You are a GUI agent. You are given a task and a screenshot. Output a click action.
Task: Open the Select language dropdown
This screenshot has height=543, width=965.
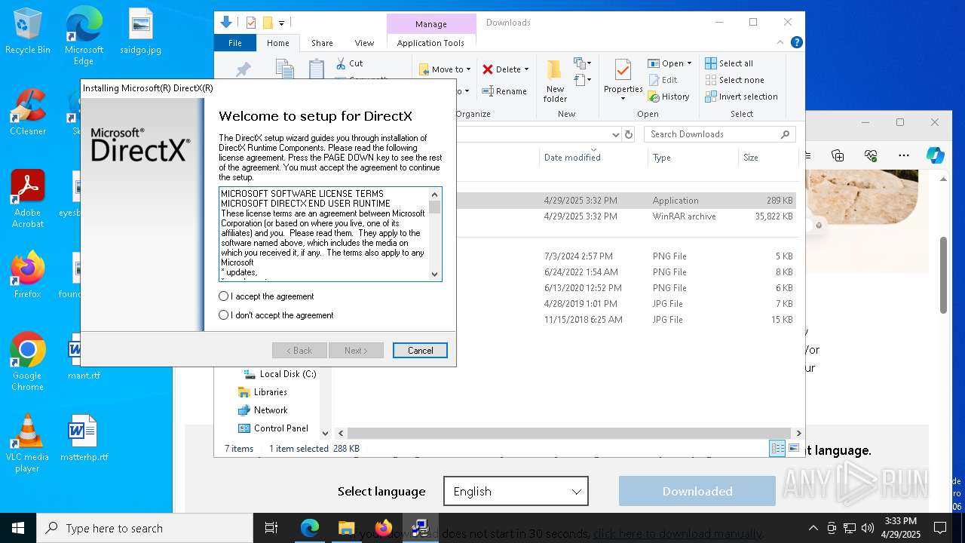[x=516, y=492]
